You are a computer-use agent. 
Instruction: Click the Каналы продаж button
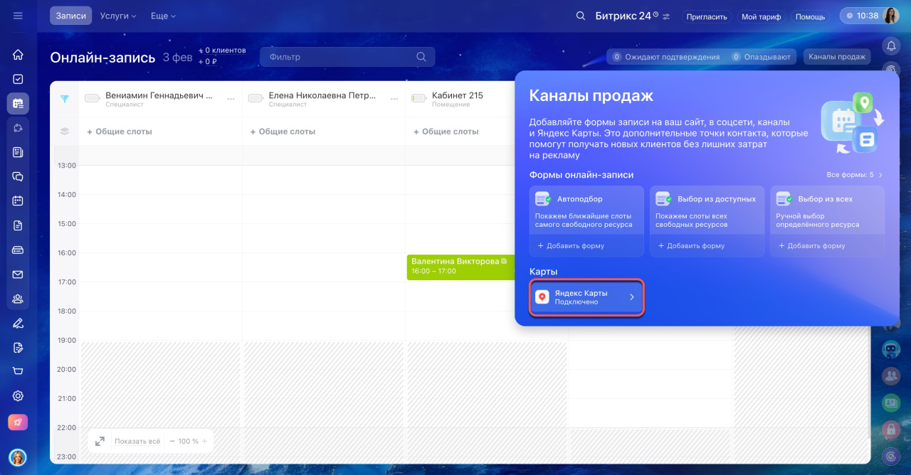pyautogui.click(x=836, y=57)
